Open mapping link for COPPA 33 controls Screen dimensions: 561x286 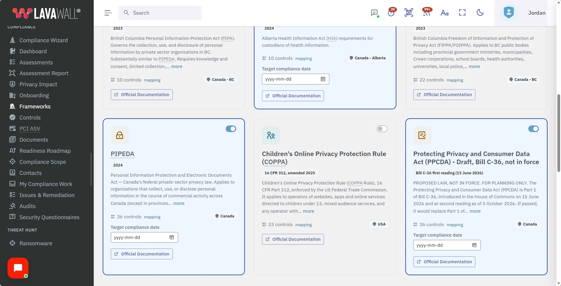[304, 225]
